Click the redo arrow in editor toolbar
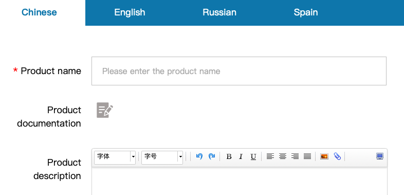The width and height of the screenshot is (404, 195). tap(212, 156)
